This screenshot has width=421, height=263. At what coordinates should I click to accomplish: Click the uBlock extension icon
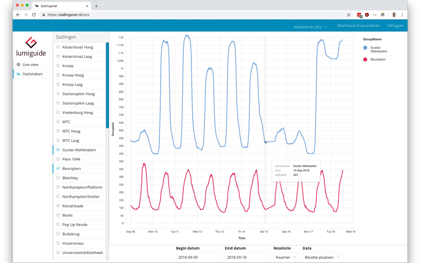[367, 15]
